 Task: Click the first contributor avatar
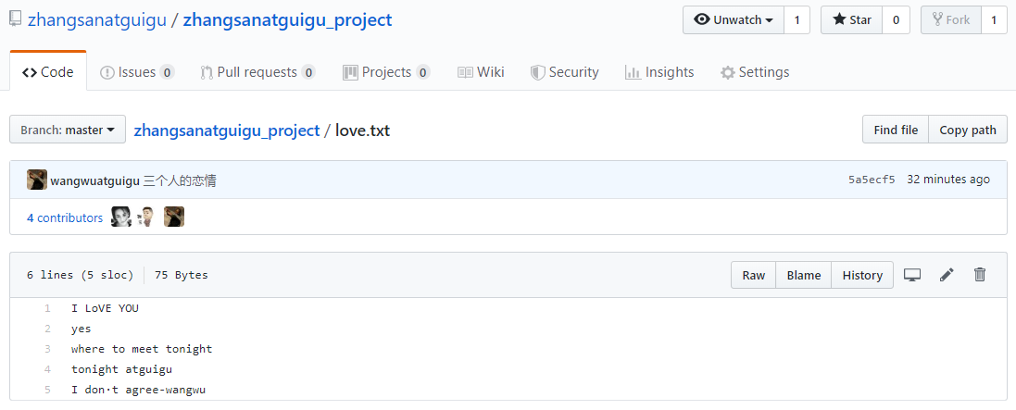coord(121,217)
